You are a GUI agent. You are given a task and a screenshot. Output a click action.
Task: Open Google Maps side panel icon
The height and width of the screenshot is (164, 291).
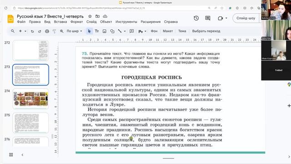point(289,85)
